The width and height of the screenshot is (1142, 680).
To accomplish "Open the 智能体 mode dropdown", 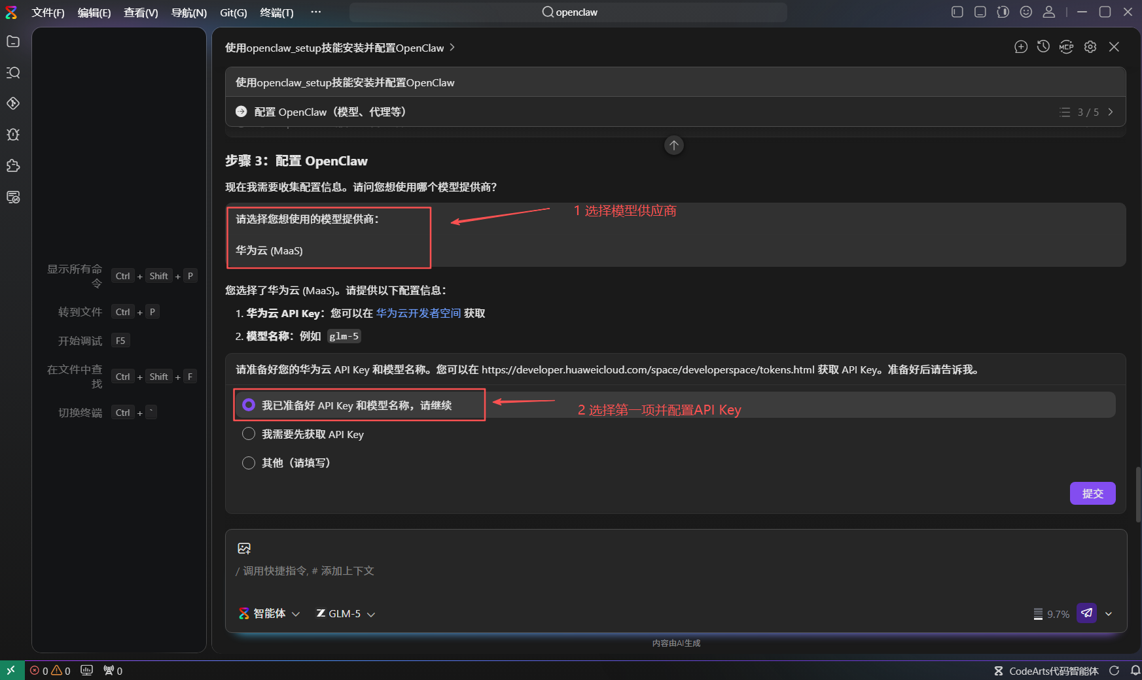I will [x=269, y=613].
